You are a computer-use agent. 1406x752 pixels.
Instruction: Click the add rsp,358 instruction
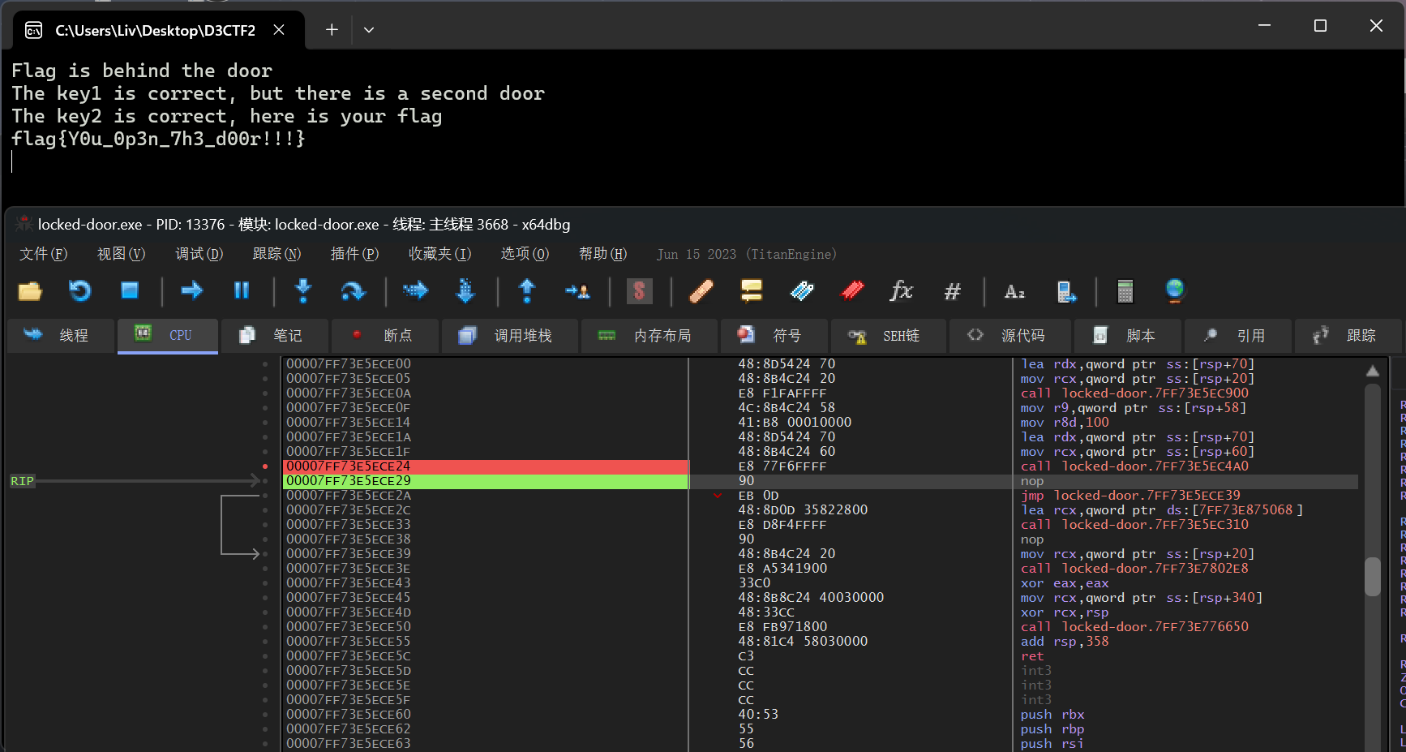click(1065, 642)
